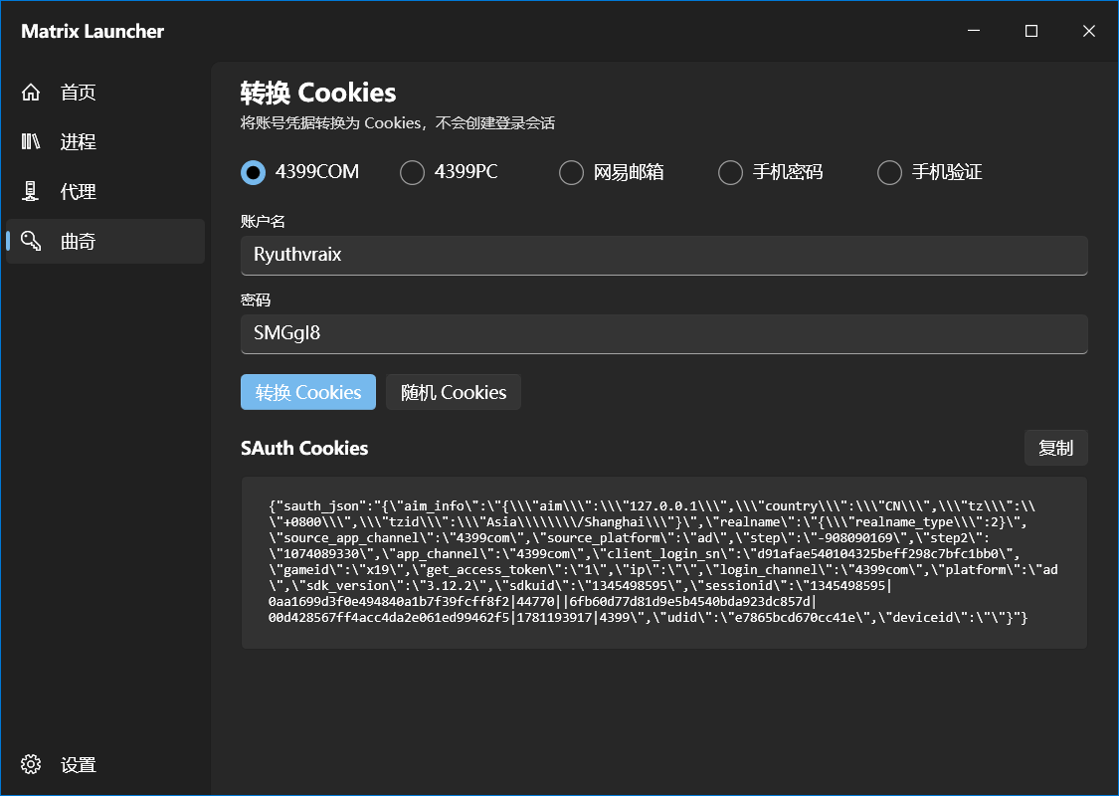Image resolution: width=1119 pixels, height=796 pixels.
Task: Click into the 密码 password field
Action: [x=663, y=333]
